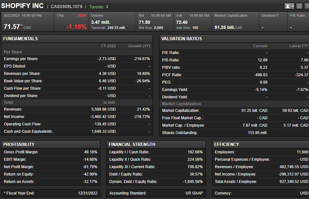Click the Revenues per Share value 4.39 USD

[x=107, y=74]
